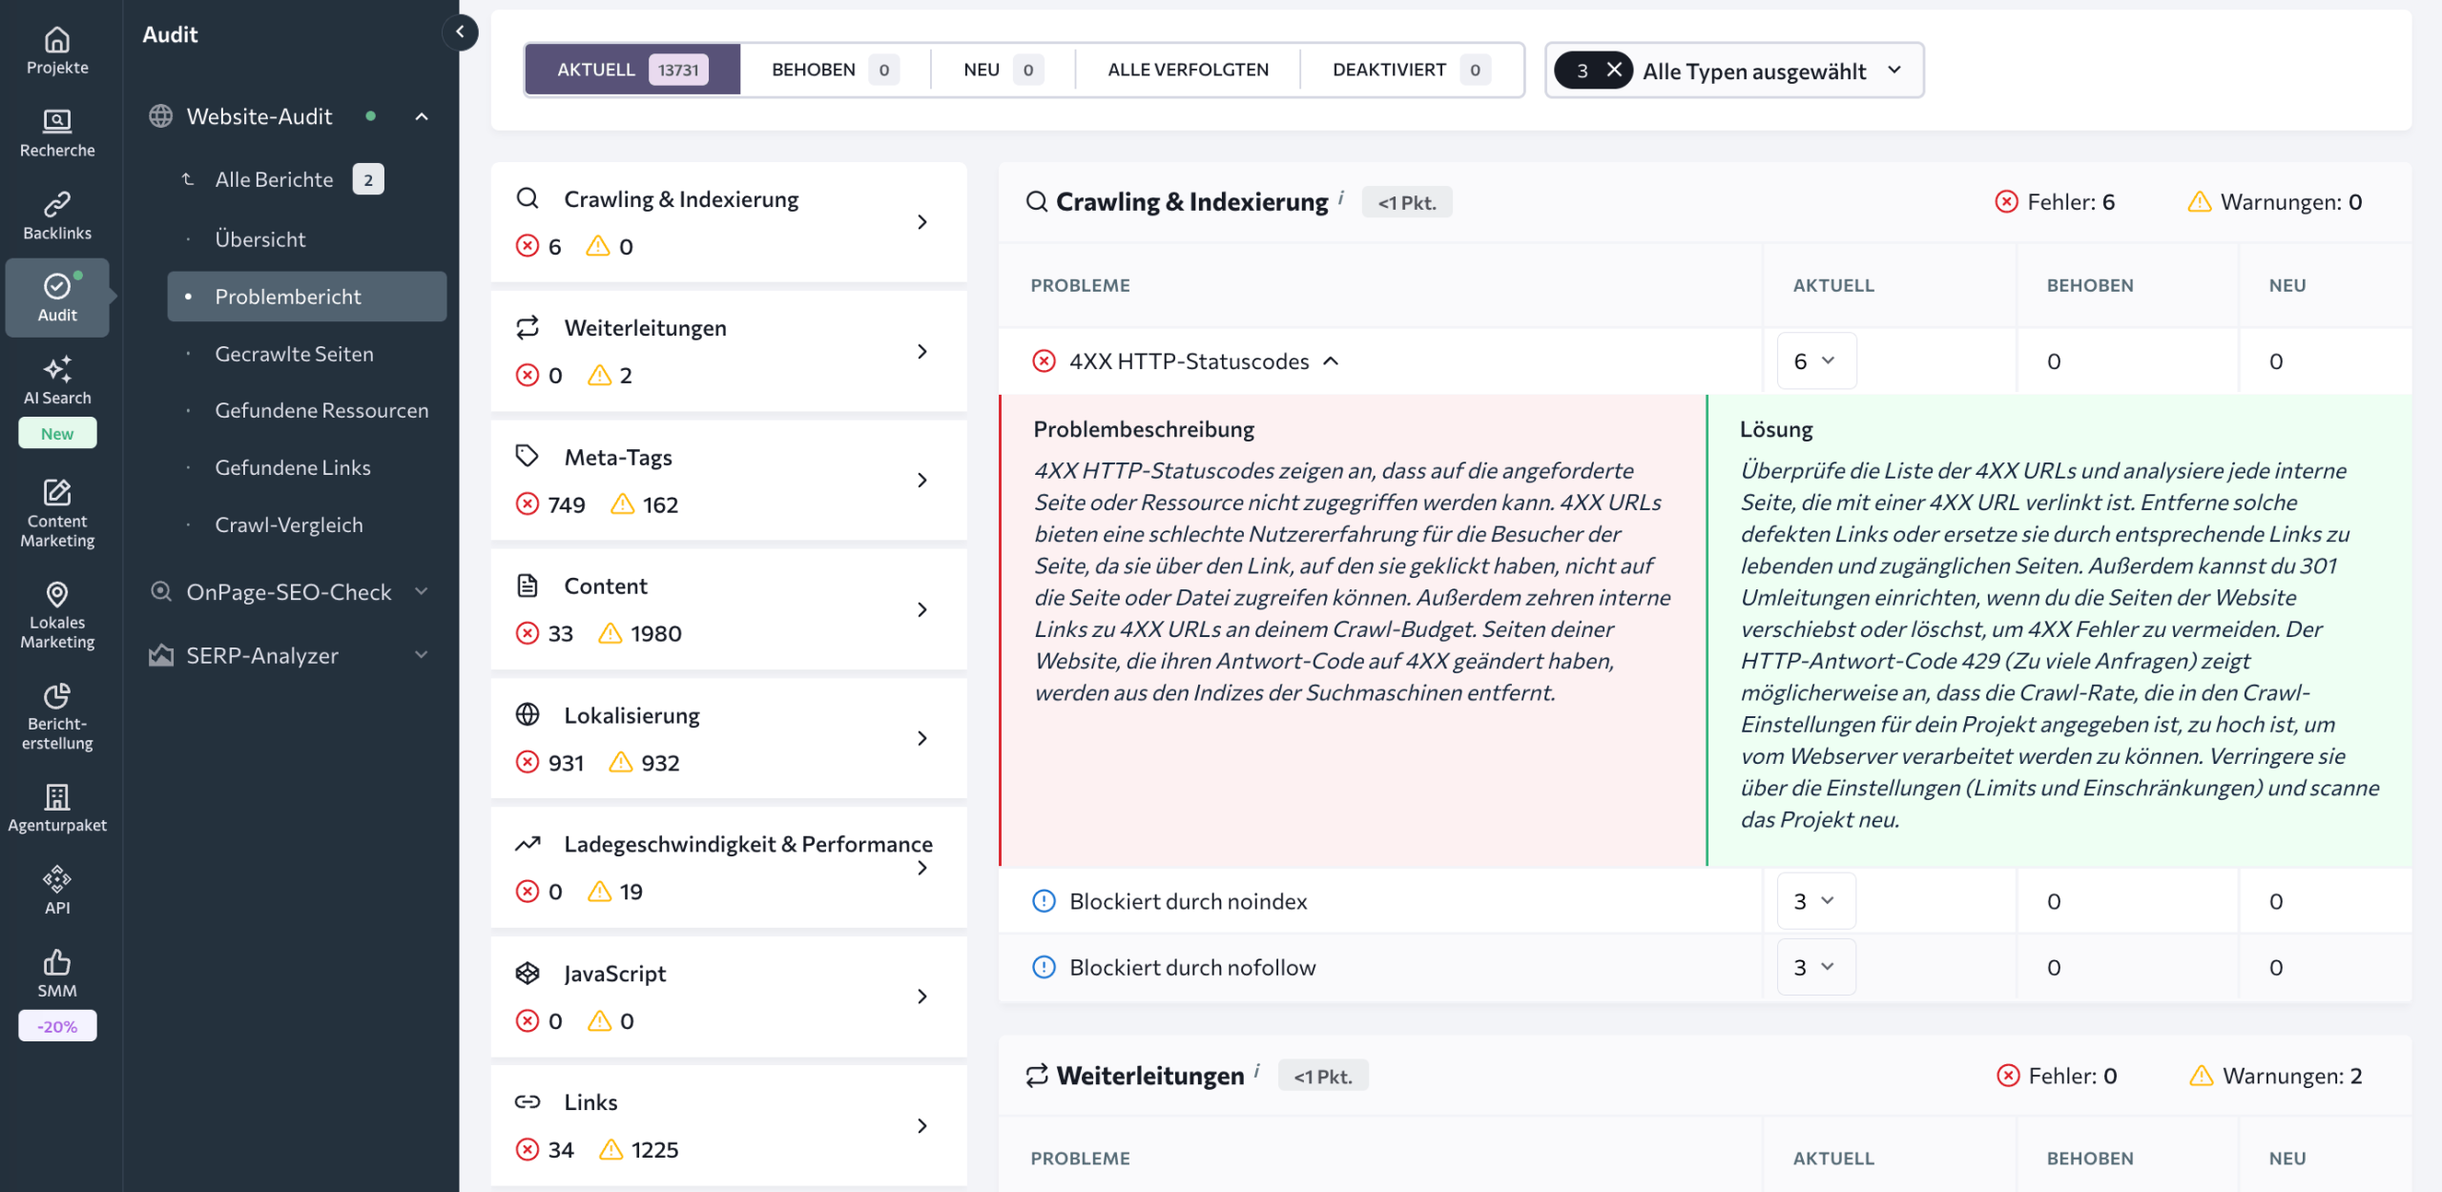Image resolution: width=2442 pixels, height=1192 pixels.
Task: Clear the selected types with the X
Action: tap(1614, 70)
